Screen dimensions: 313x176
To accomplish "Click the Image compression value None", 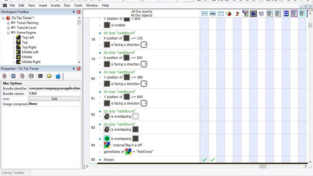I will 54,104.
